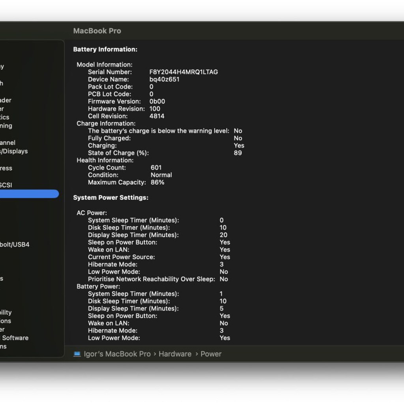The image size is (404, 404).
Task: Select the sidebar item ending in 'tics'
Action: (x=5, y=117)
